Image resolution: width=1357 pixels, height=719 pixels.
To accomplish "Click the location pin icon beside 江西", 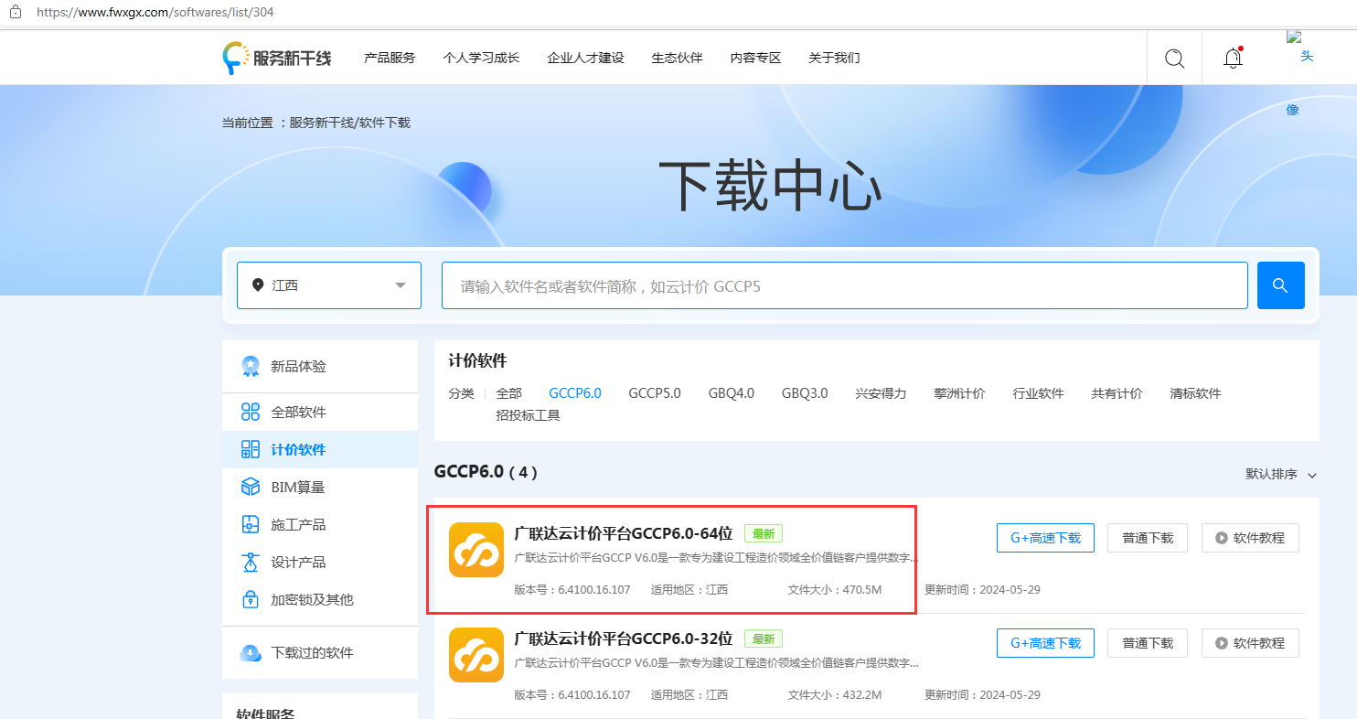I will pyautogui.click(x=258, y=285).
